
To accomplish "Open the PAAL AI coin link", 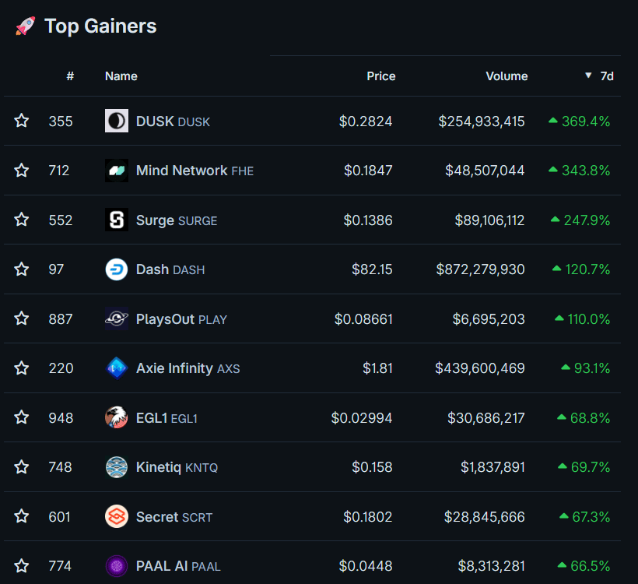I will [178, 566].
